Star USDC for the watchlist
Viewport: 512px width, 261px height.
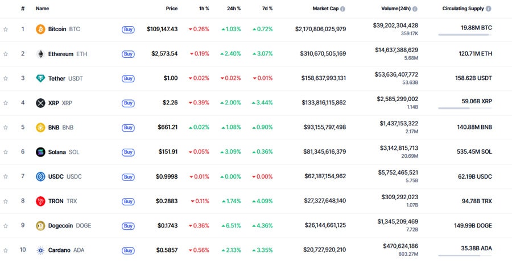point(6,176)
